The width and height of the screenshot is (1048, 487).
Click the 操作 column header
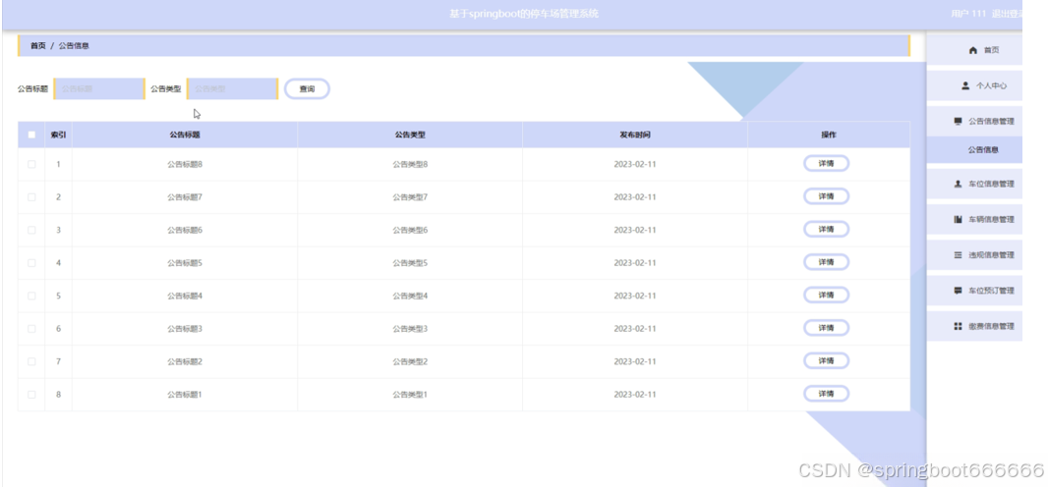point(829,135)
